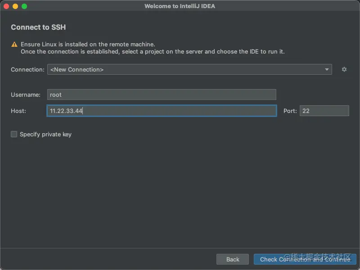The height and width of the screenshot is (270, 360).
Task: Minimize the window using the yellow button
Action: pyautogui.click(x=15, y=6)
